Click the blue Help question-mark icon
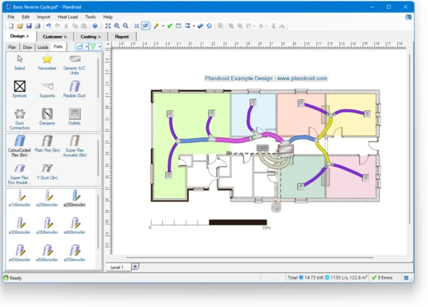 tap(95, 26)
